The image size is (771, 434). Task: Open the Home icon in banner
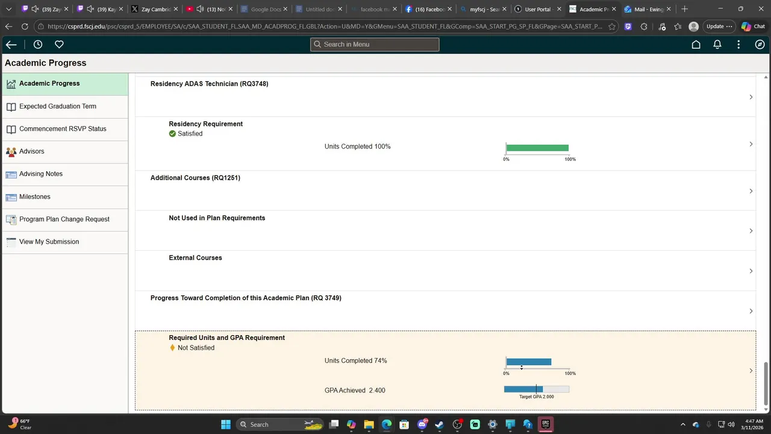tap(696, 45)
